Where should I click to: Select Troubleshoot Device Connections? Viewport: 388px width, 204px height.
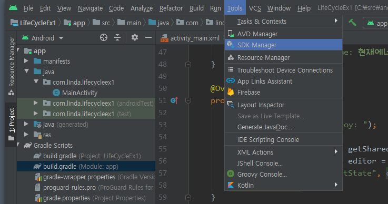click(x=283, y=70)
